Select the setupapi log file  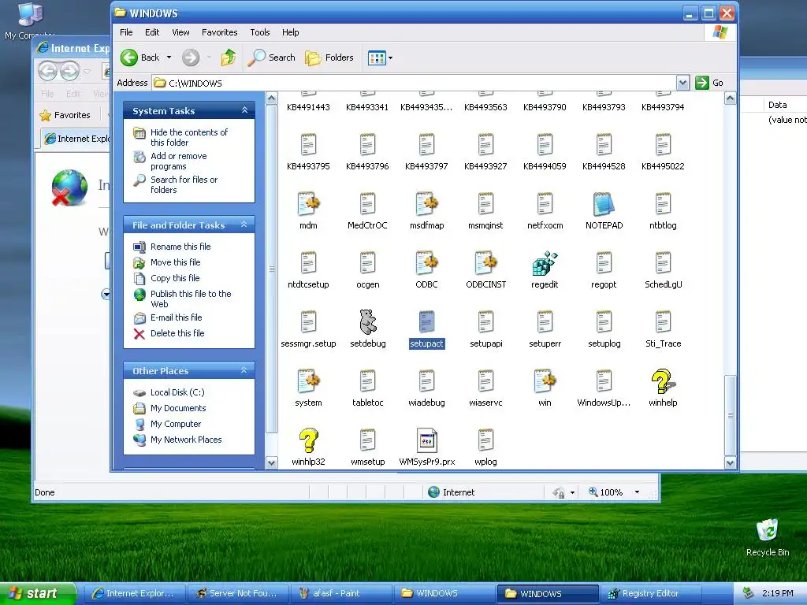(x=485, y=329)
